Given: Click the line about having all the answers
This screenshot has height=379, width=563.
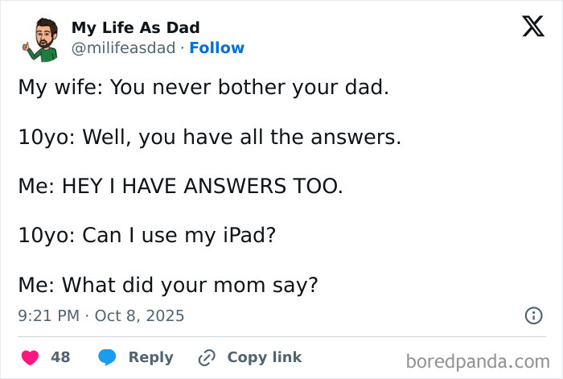Looking at the screenshot, I should (209, 137).
